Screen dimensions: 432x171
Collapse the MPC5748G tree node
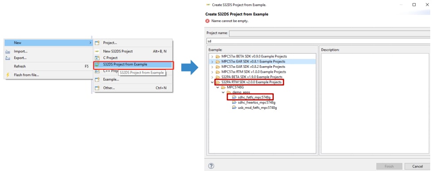point(218,87)
